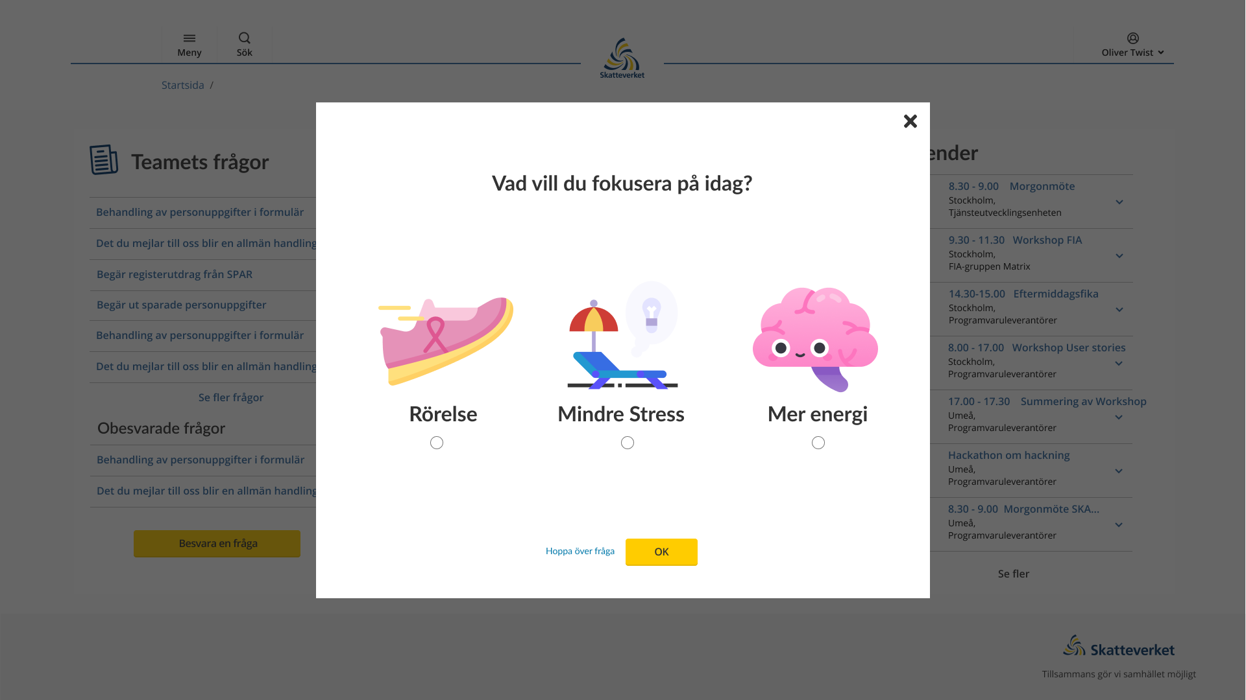Expand the Morgonmöte 8.30 calendar entry

point(1119,202)
